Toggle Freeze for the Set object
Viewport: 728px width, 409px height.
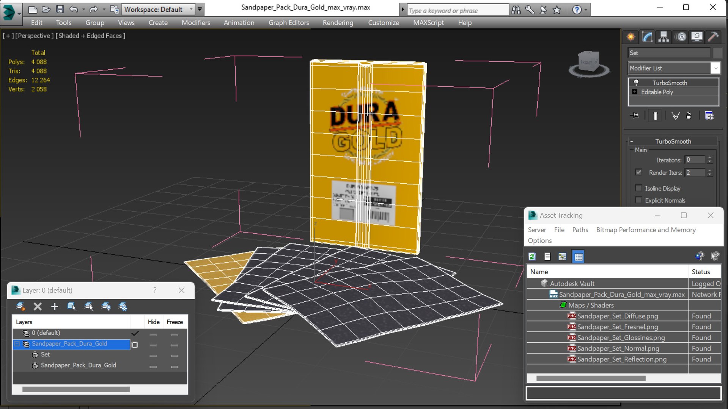tap(175, 356)
